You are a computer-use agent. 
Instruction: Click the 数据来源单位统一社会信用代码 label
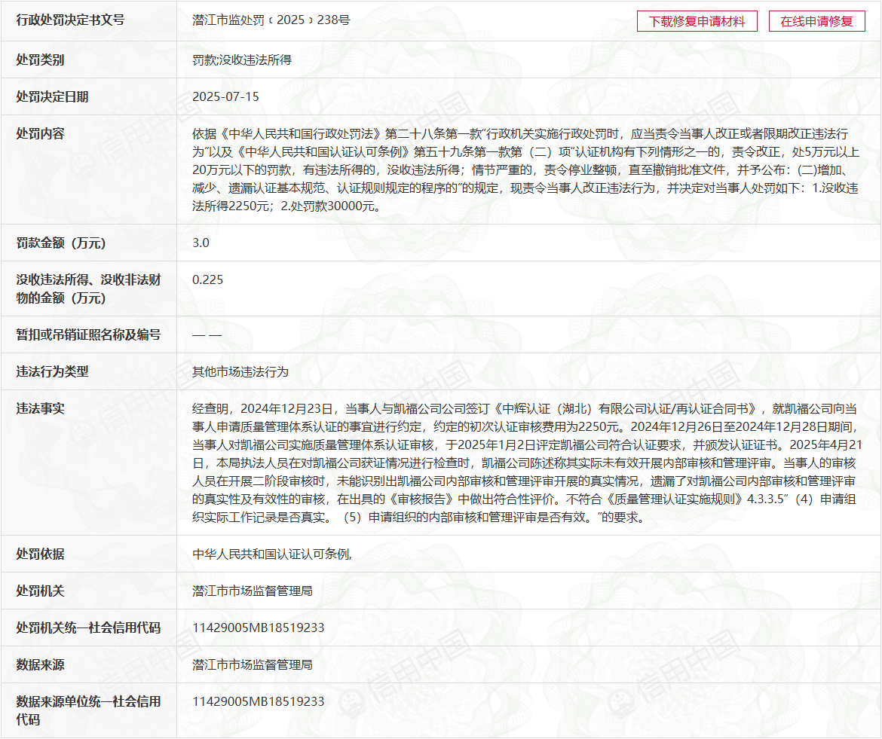88,710
